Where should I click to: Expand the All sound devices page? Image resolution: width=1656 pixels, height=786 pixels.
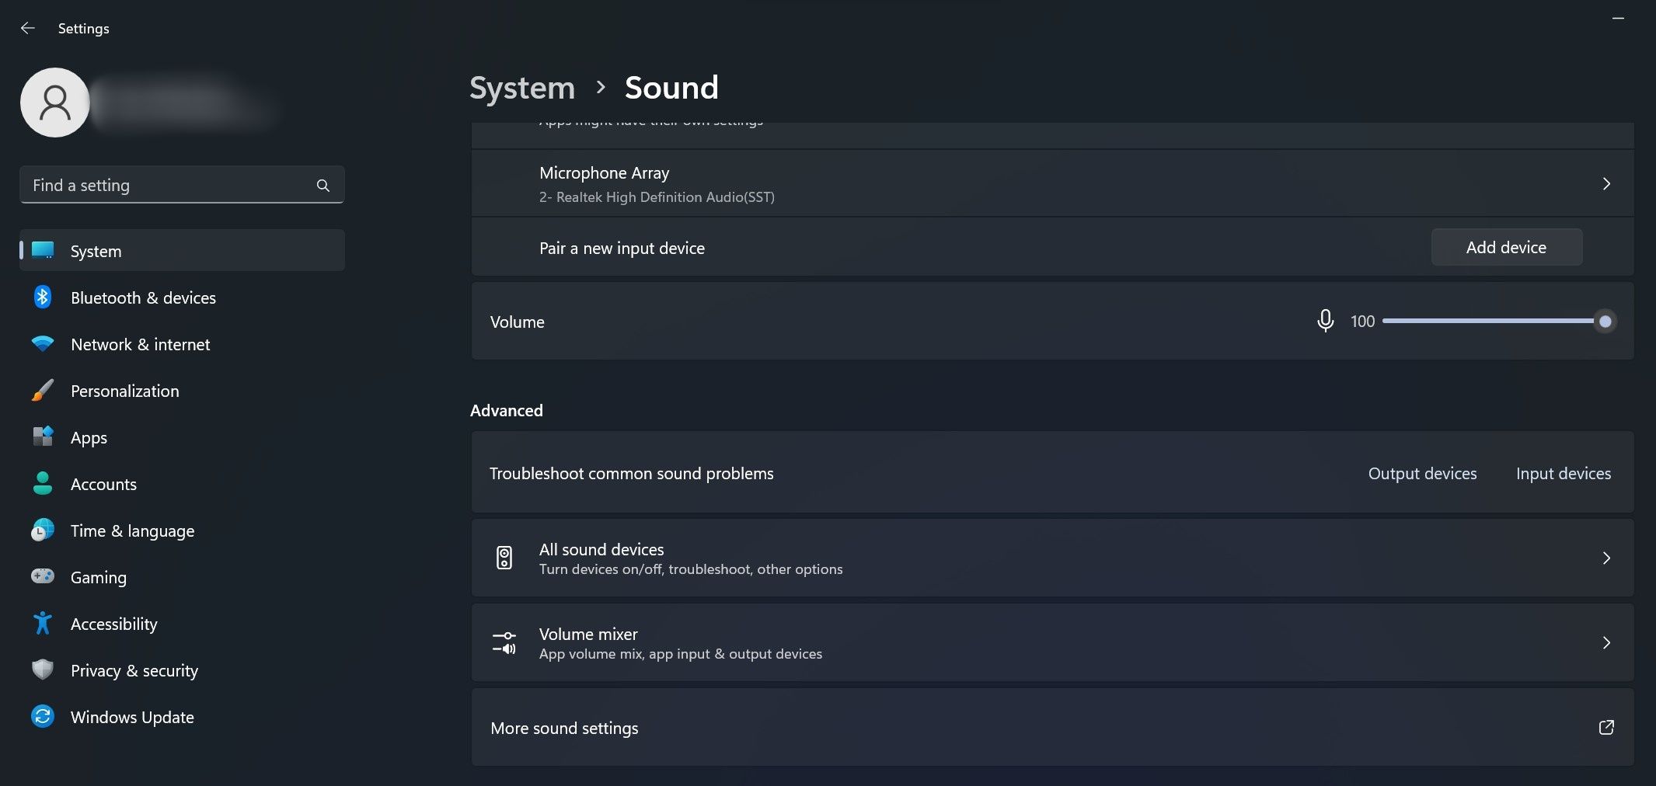[1605, 558]
